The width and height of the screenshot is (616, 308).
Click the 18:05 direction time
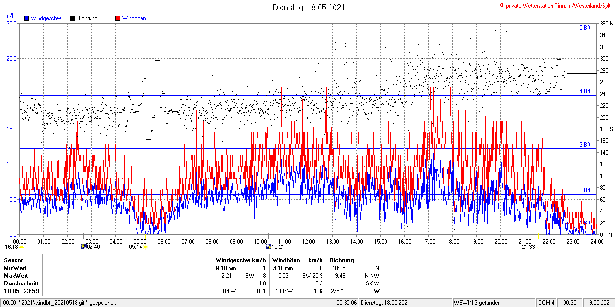(x=338, y=268)
